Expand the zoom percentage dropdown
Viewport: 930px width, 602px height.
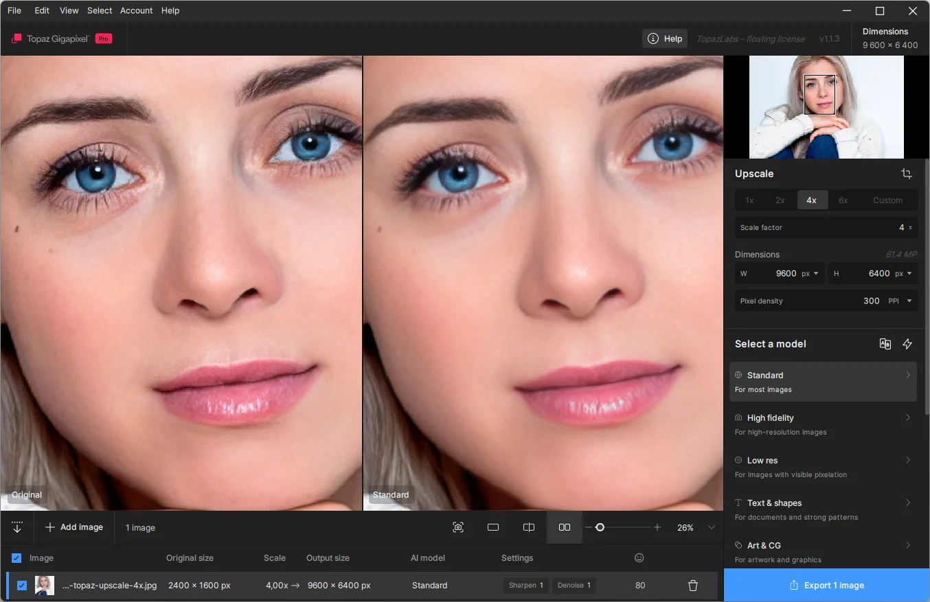tap(712, 527)
